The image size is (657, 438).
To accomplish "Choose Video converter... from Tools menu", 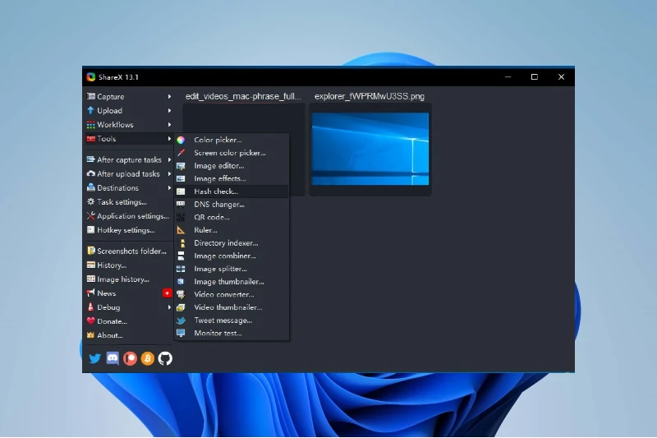I will tap(232, 295).
